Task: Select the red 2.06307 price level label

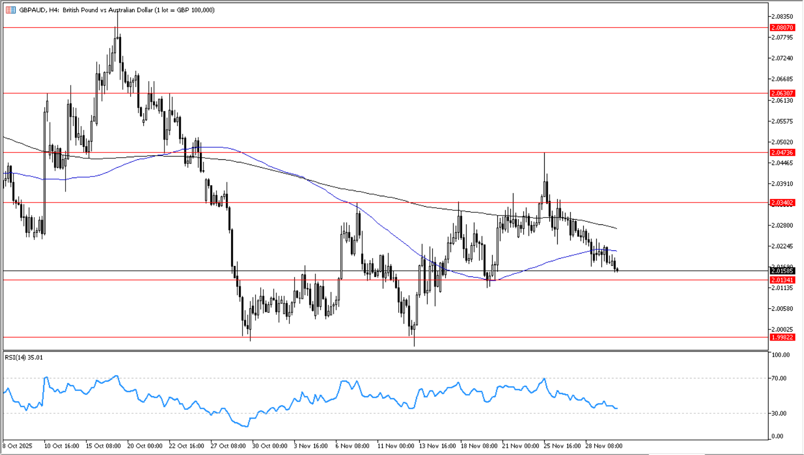Action: (782, 93)
